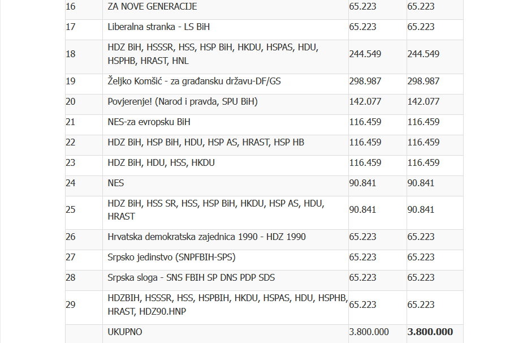
Task: Click the bold 3.800.000 total value
Action: [x=430, y=332]
